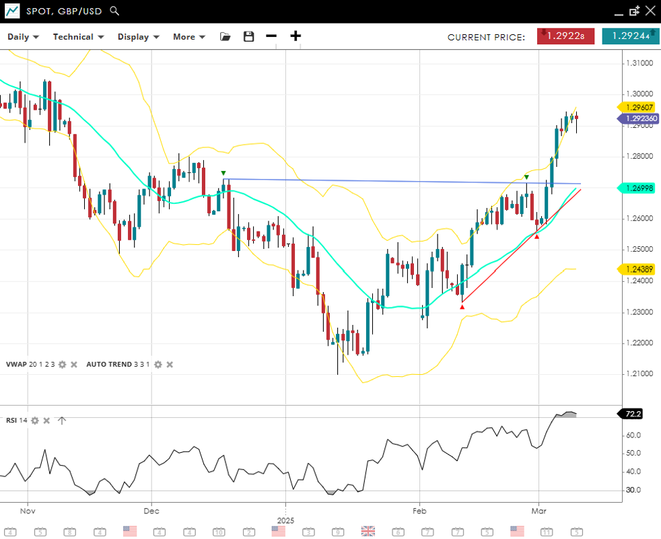Click the red sell price 1.2922
The image size is (661, 539).
[565, 36]
